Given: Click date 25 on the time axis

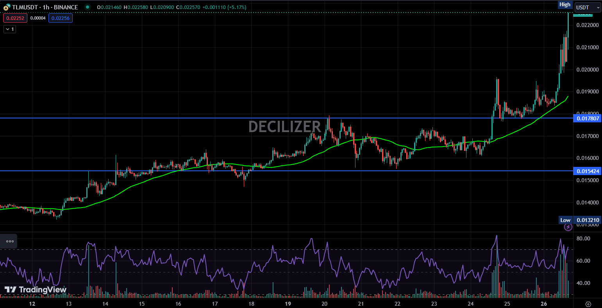Looking at the screenshot, I should (x=507, y=304).
